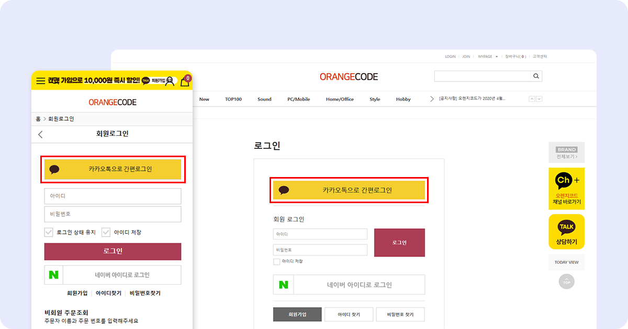628x329 pixels.
Task: Open the Hobby category
Action: (x=403, y=99)
